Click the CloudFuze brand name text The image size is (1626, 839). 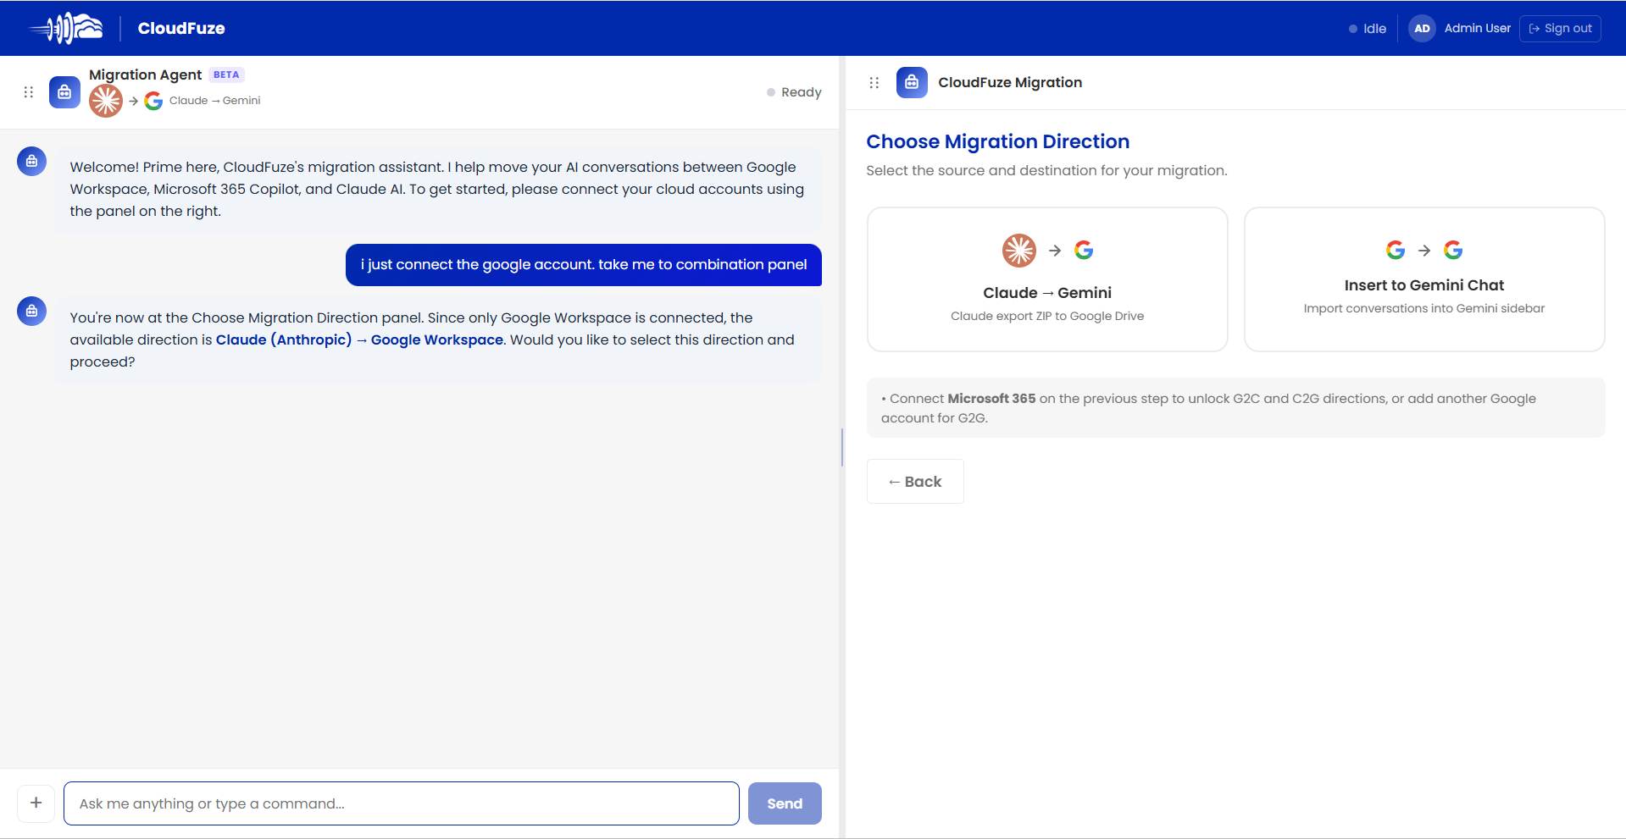coord(181,28)
